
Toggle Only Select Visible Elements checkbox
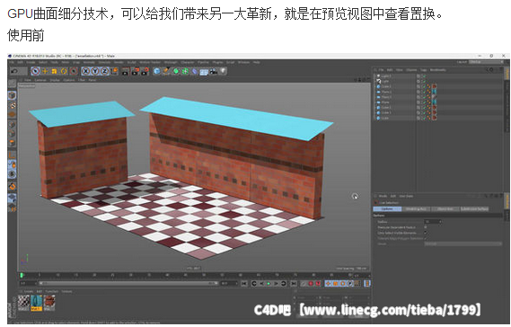coord(426,233)
